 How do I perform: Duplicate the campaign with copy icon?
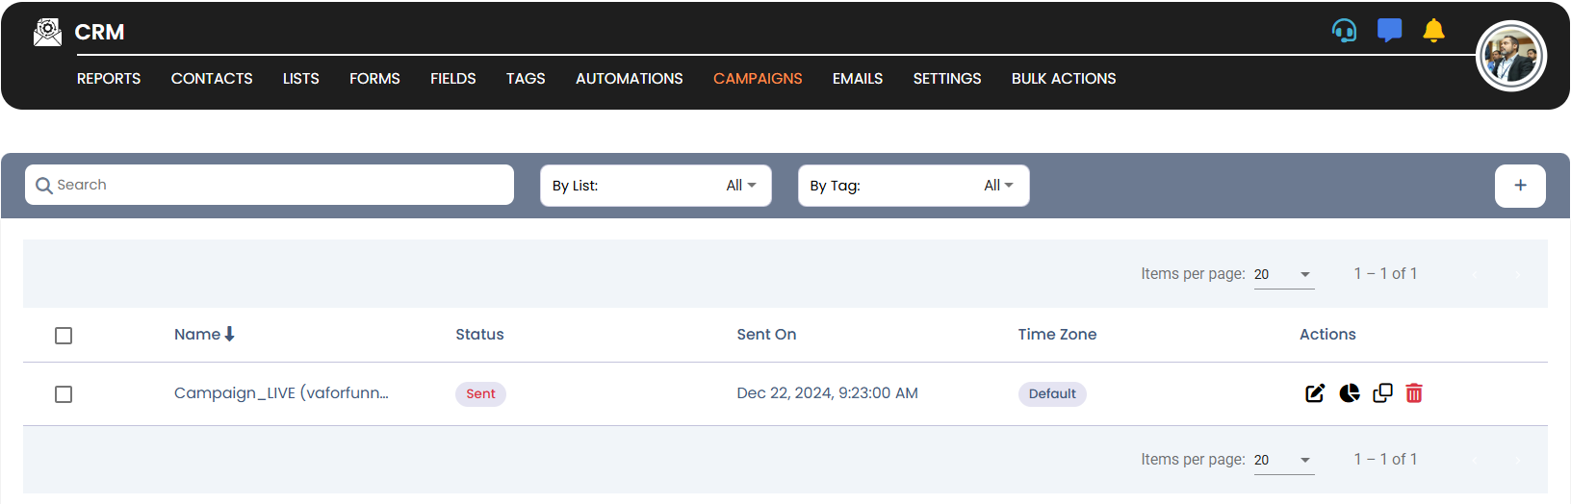(x=1382, y=393)
